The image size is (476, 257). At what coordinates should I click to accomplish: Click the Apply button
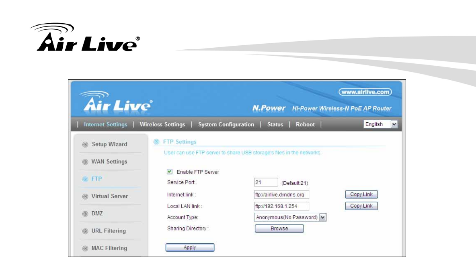click(x=190, y=248)
